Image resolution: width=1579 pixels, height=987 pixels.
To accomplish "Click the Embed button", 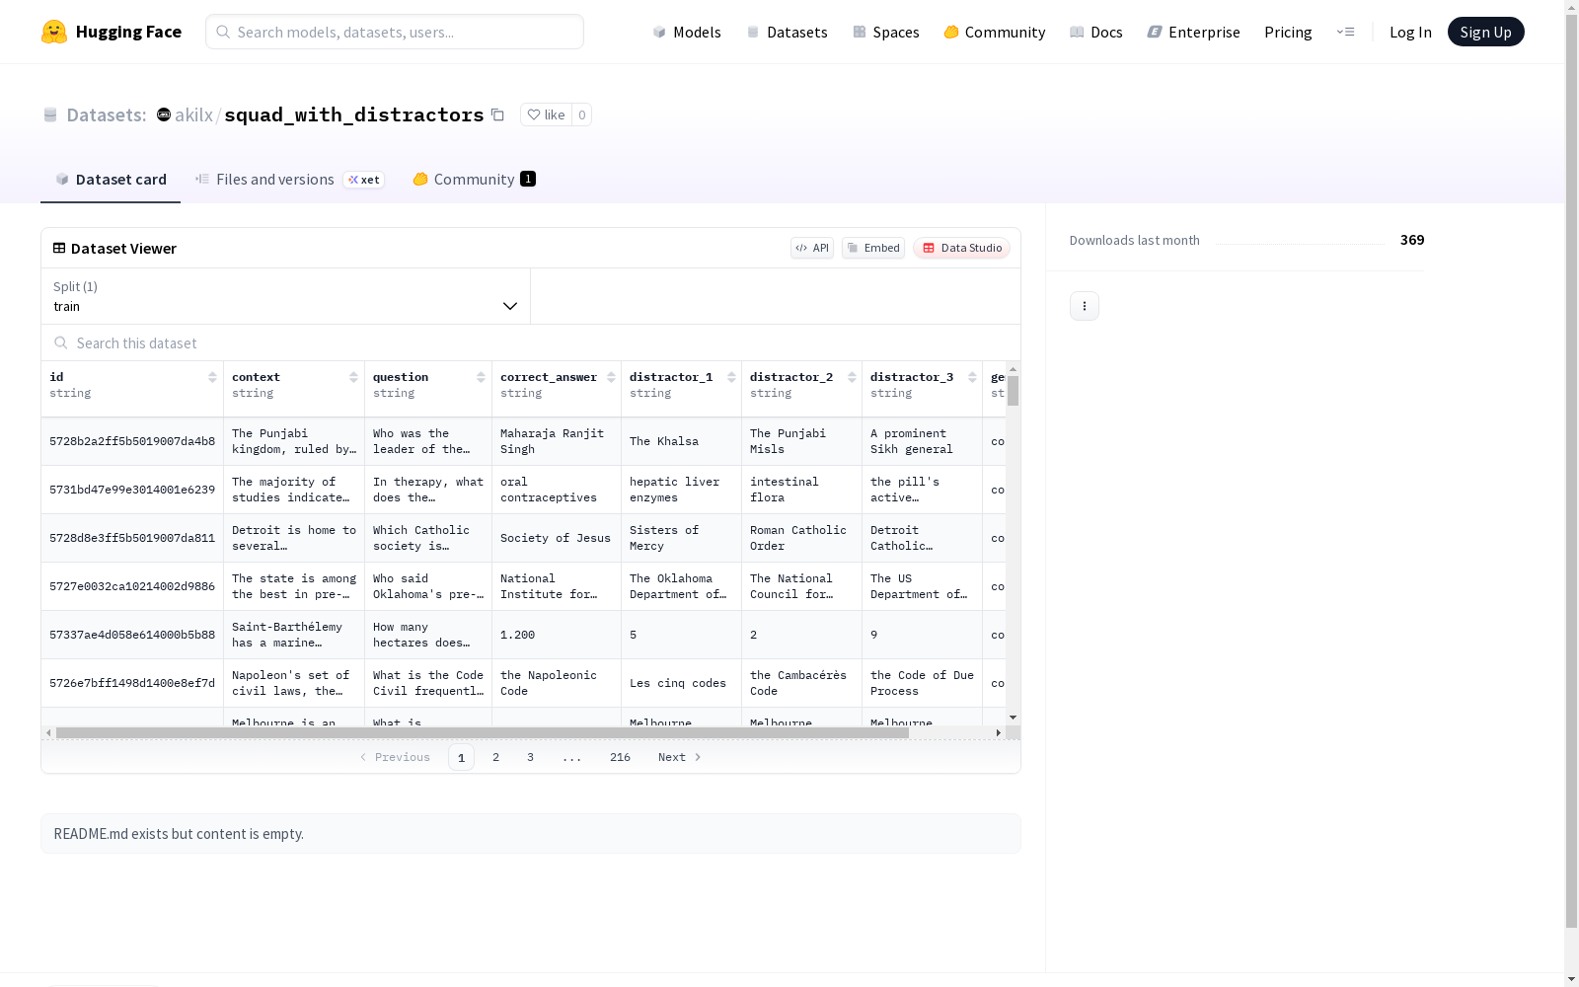I will pyautogui.click(x=873, y=248).
